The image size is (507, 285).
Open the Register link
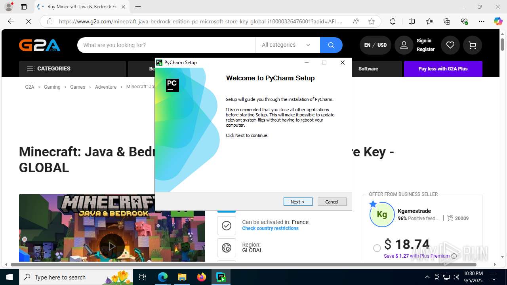click(425, 49)
